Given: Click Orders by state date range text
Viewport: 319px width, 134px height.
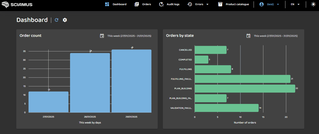Looking at the screenshot, I should (x=276, y=36).
